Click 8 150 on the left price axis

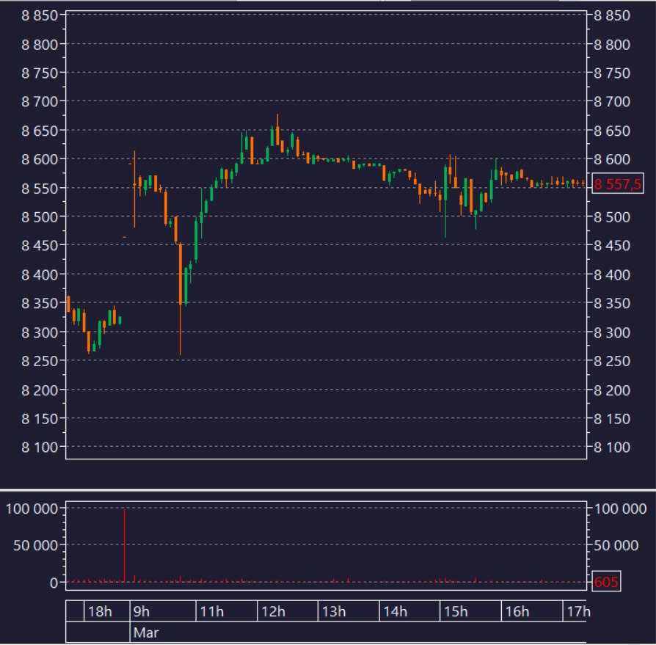point(40,418)
